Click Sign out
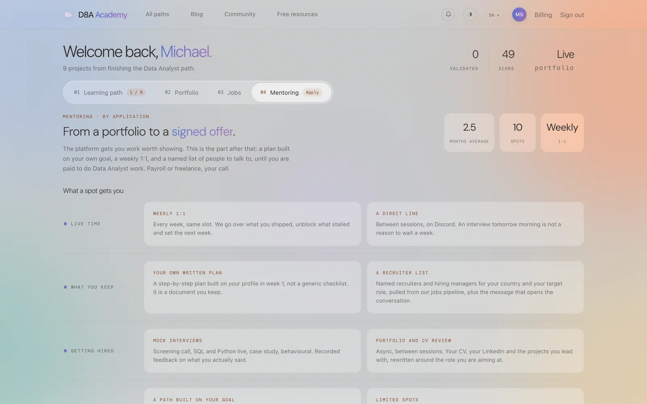The width and height of the screenshot is (647, 404). tap(572, 15)
